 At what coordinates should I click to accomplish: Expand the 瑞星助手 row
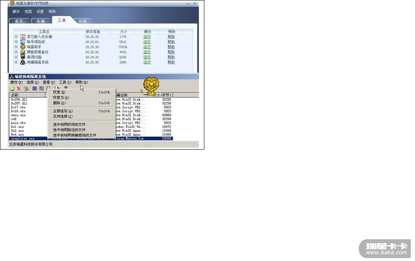click(16, 47)
